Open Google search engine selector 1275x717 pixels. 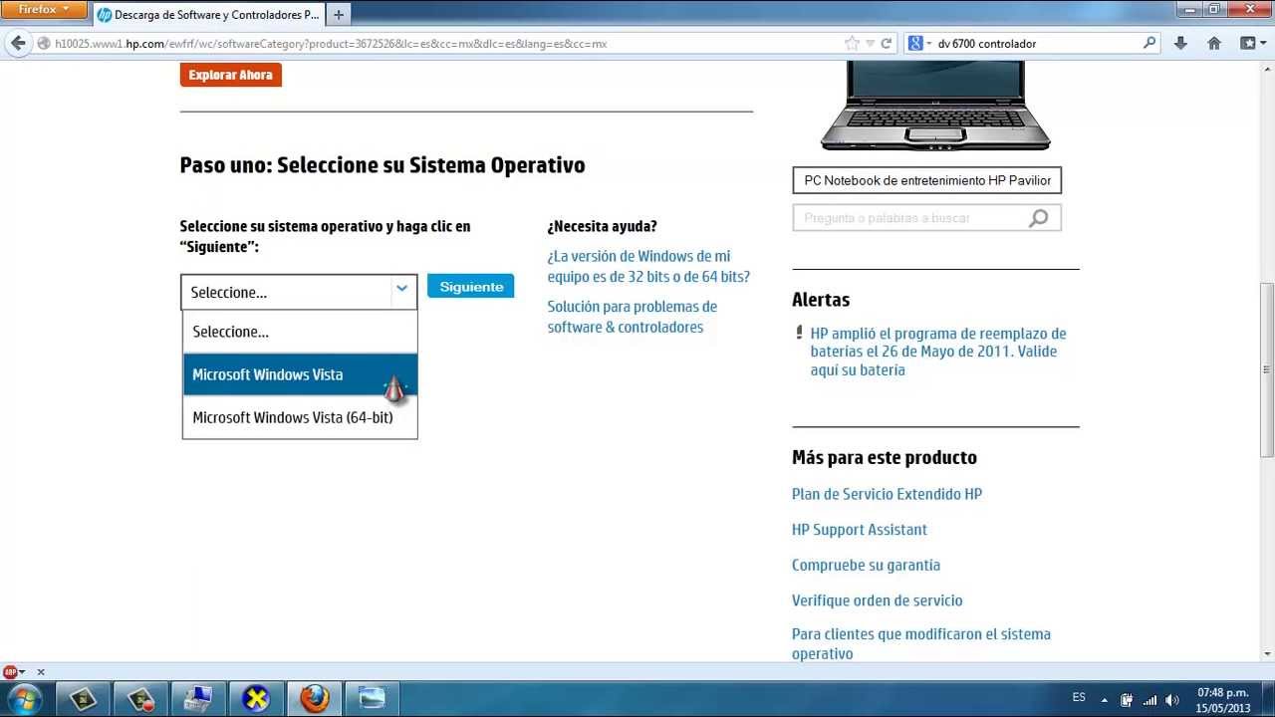(x=919, y=44)
